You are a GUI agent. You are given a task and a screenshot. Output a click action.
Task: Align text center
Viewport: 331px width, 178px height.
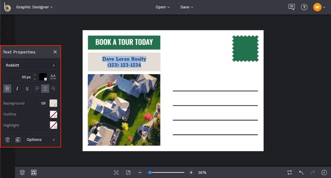pos(45,88)
